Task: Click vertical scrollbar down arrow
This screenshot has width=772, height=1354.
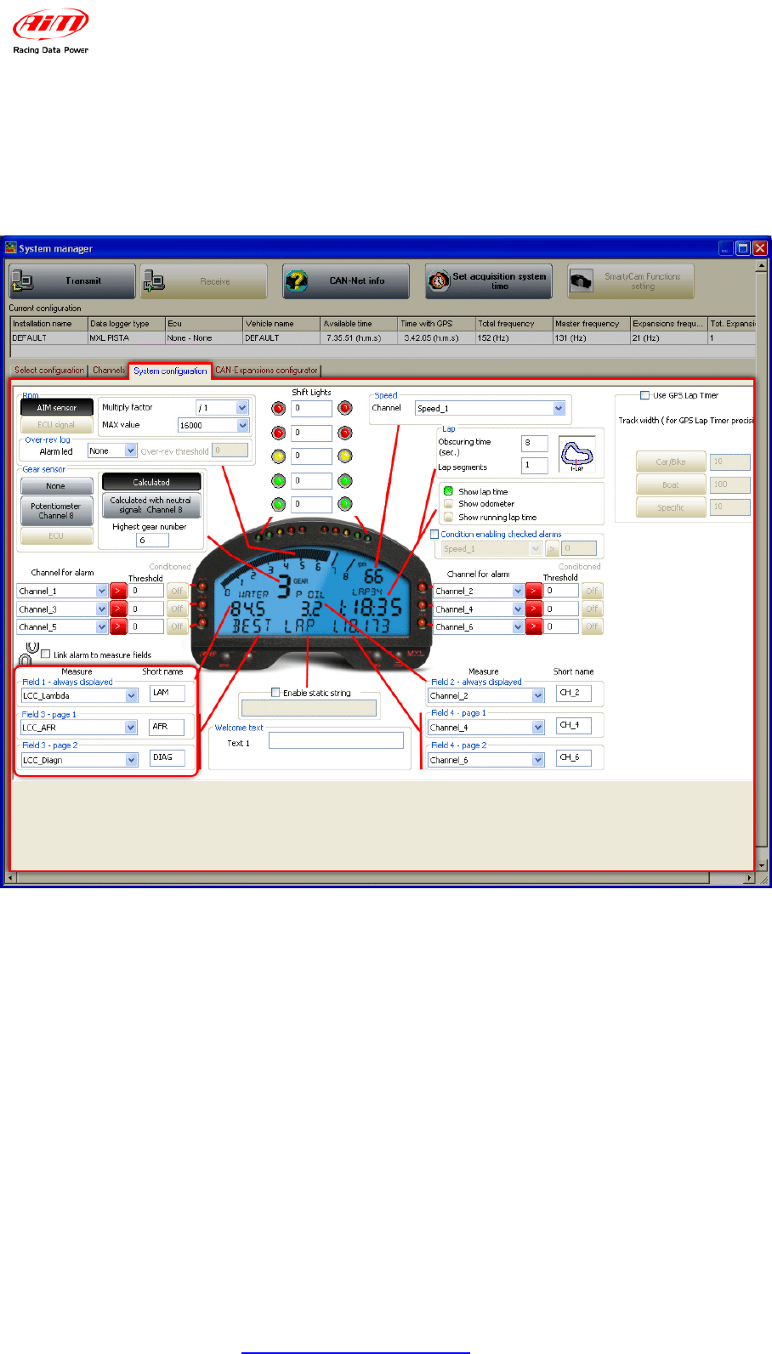Action: pyautogui.click(x=762, y=865)
